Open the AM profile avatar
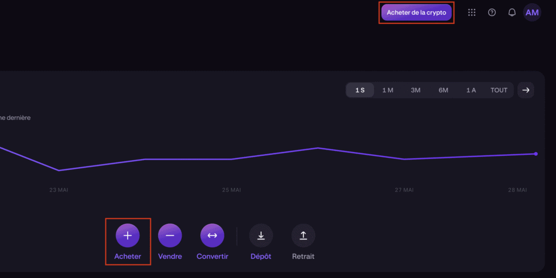Viewport: 556px width, 278px height. [x=532, y=12]
